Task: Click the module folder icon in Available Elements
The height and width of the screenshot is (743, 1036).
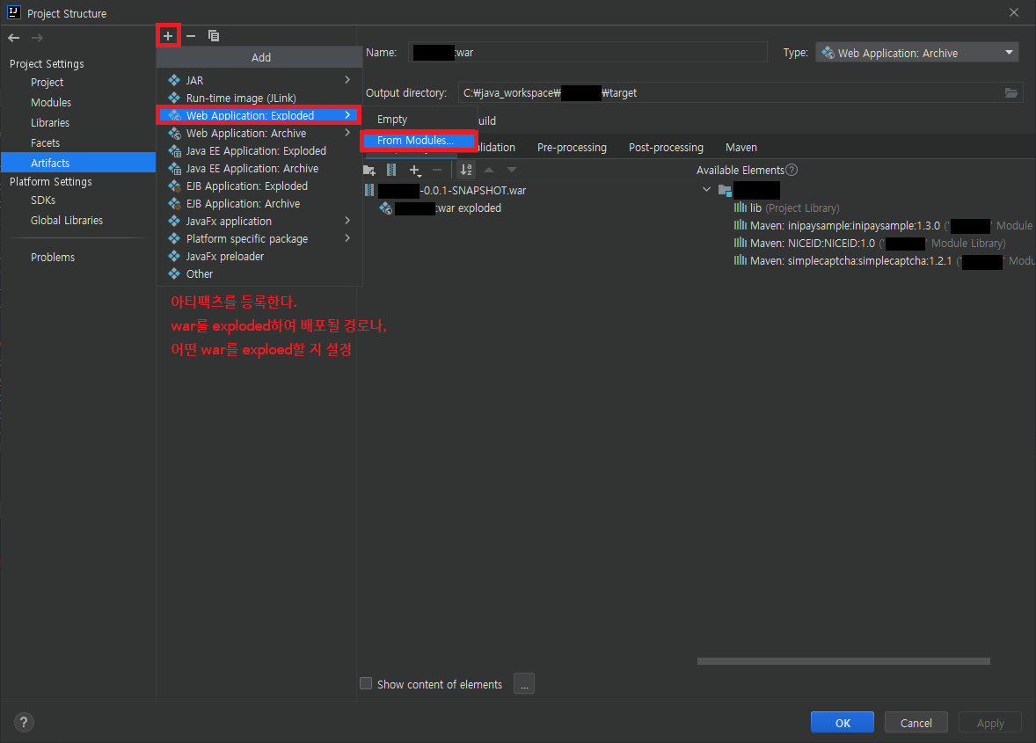Action: [x=725, y=190]
